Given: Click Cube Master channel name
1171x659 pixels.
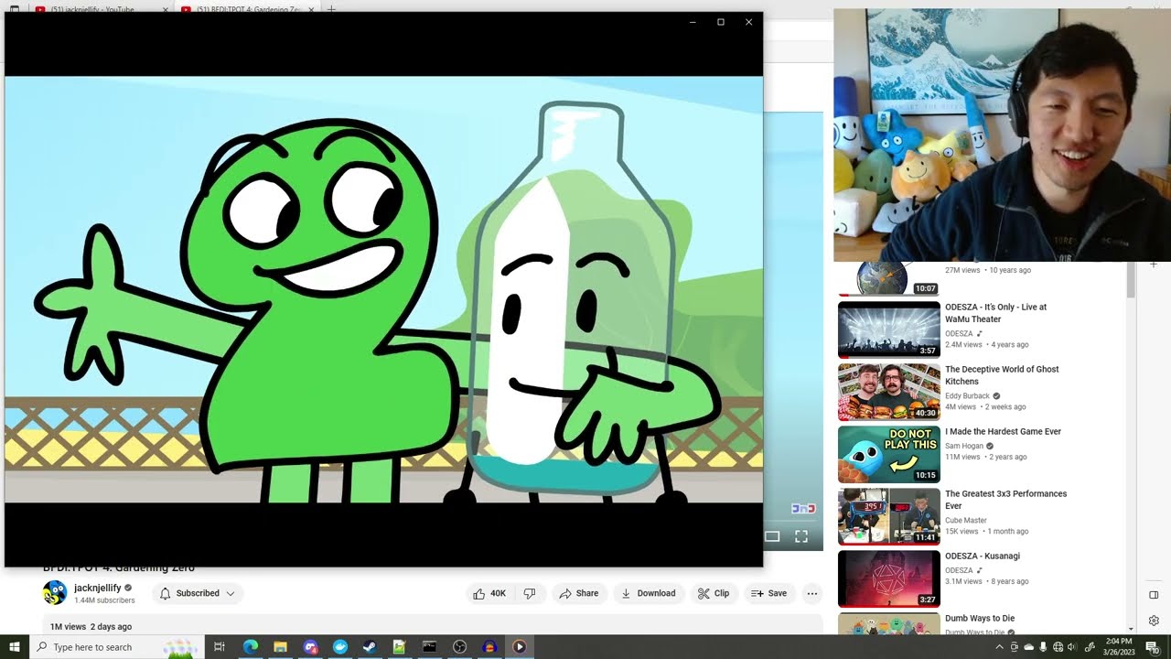Looking at the screenshot, I should 966,520.
